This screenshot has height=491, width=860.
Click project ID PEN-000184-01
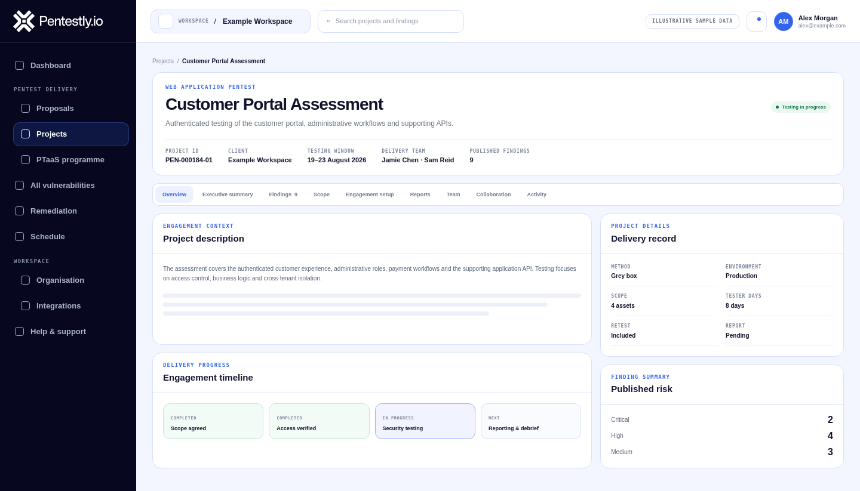coord(189,160)
